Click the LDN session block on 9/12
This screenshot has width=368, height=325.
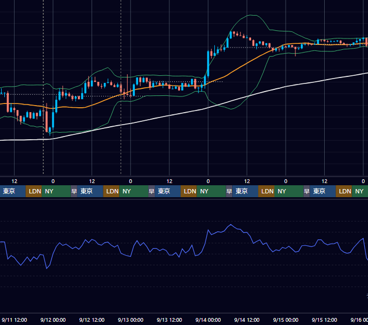tap(111, 191)
